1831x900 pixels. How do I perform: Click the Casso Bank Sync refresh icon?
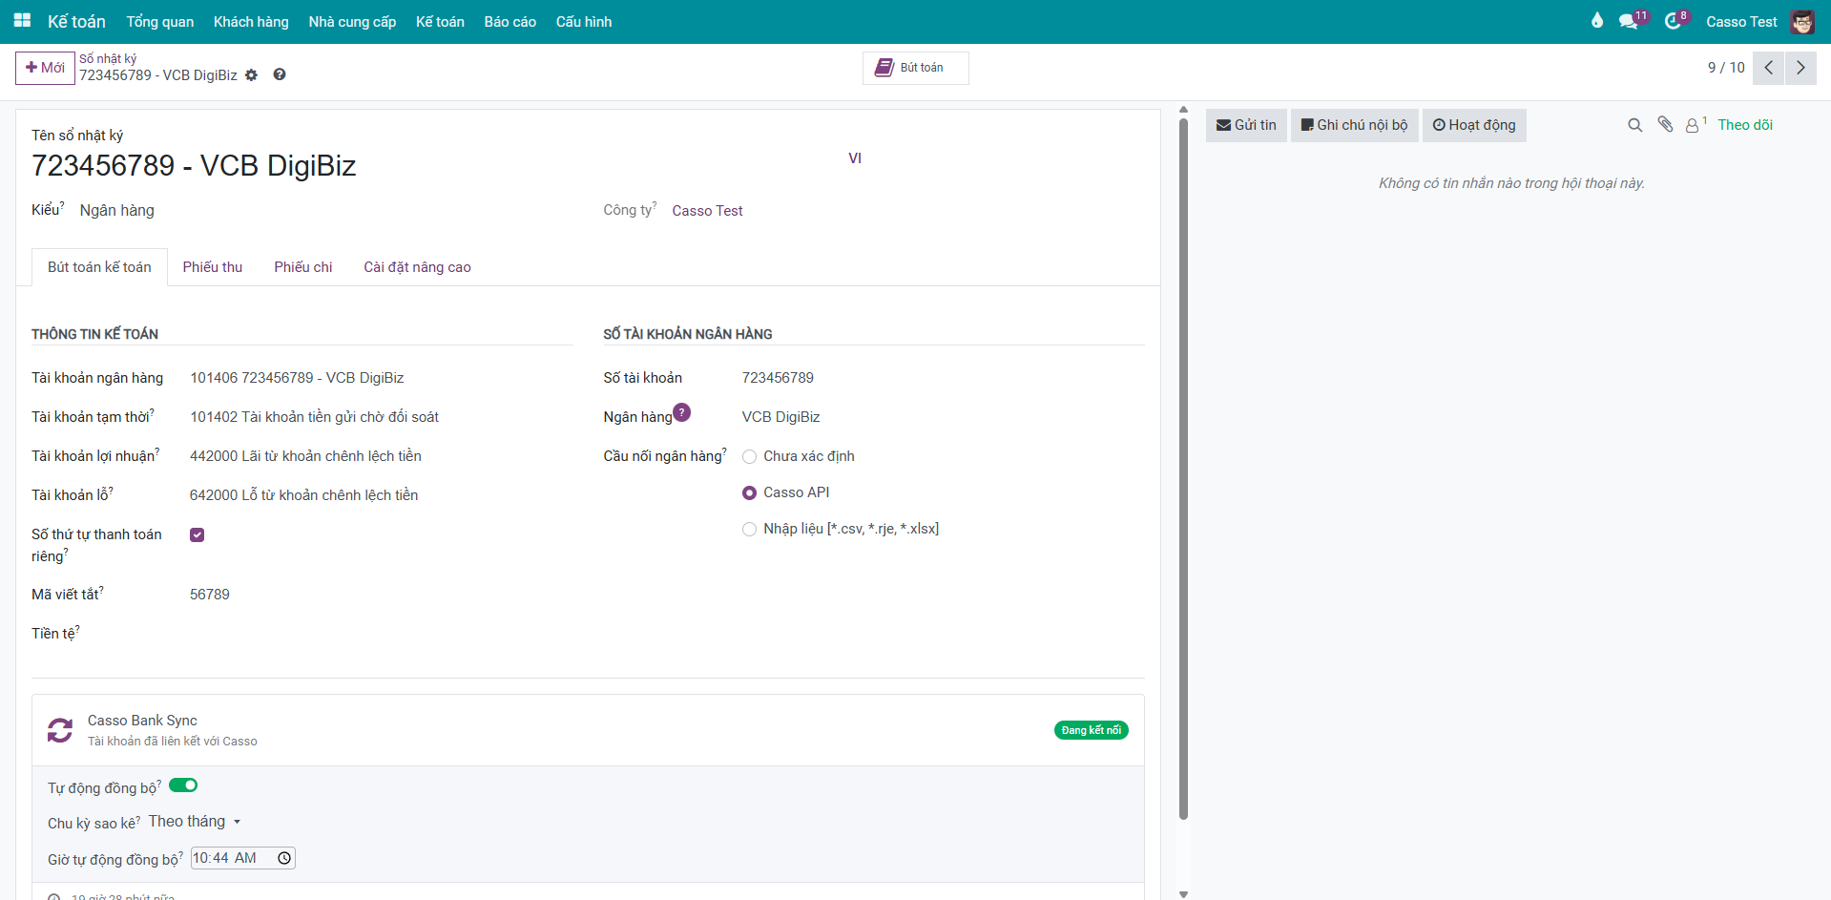pos(60,730)
